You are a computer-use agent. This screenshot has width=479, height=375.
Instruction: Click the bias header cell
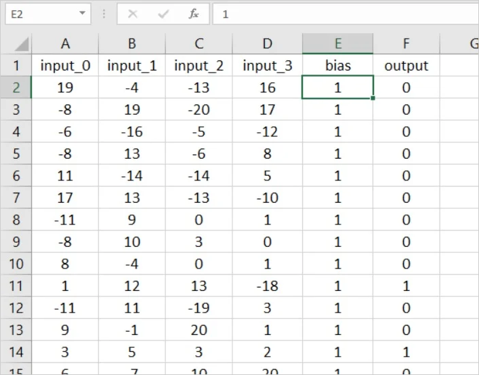pyautogui.click(x=337, y=66)
